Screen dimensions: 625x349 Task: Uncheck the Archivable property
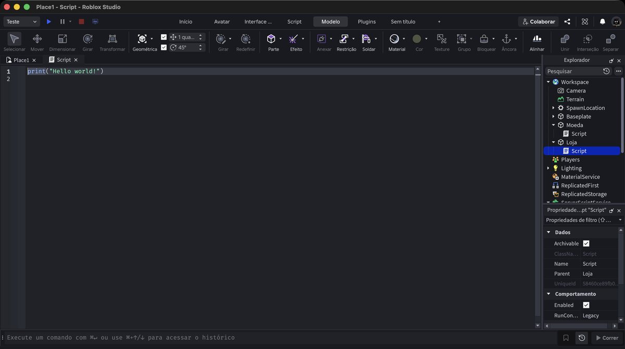tap(586, 243)
